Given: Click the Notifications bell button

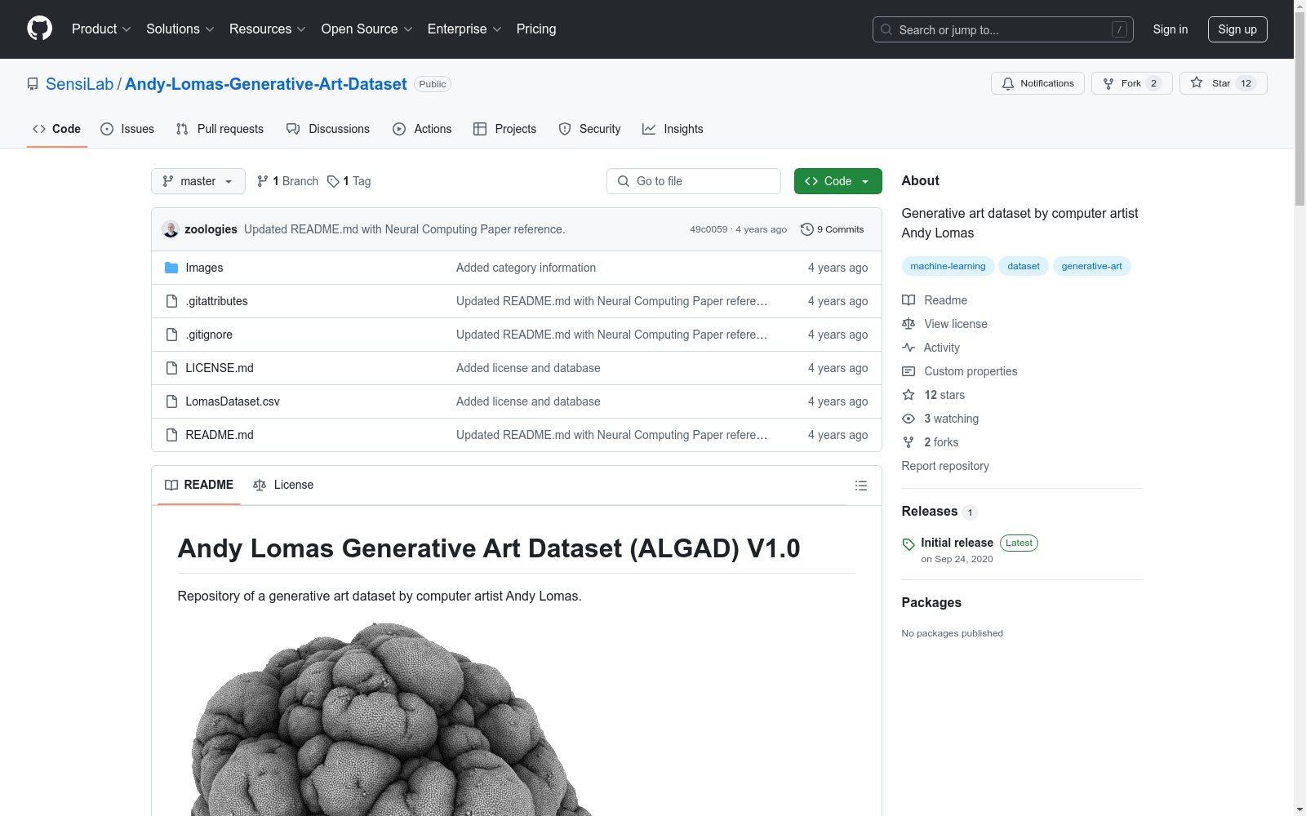Looking at the screenshot, I should tap(1037, 83).
